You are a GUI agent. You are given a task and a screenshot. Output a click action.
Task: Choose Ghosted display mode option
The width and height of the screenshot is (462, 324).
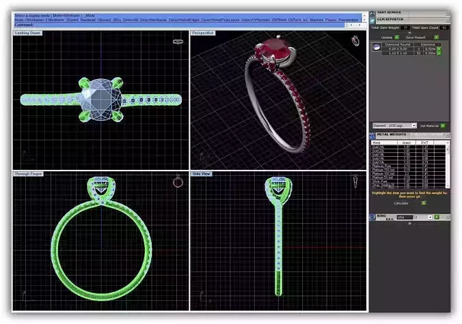tap(104, 20)
